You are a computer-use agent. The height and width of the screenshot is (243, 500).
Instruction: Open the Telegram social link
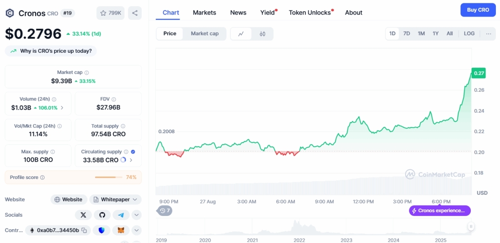121,215
